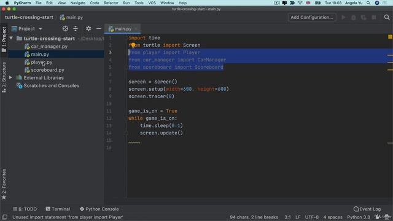Click the Python 3.8 interpreter selector
The width and height of the screenshot is (393, 221).
(359, 217)
